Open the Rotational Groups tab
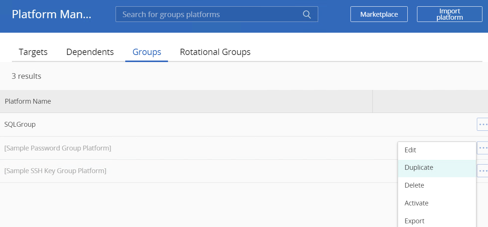The image size is (488, 227). point(215,52)
